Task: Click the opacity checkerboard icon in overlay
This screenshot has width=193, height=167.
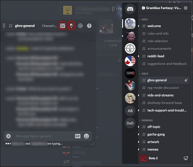Action: click(x=63, y=26)
